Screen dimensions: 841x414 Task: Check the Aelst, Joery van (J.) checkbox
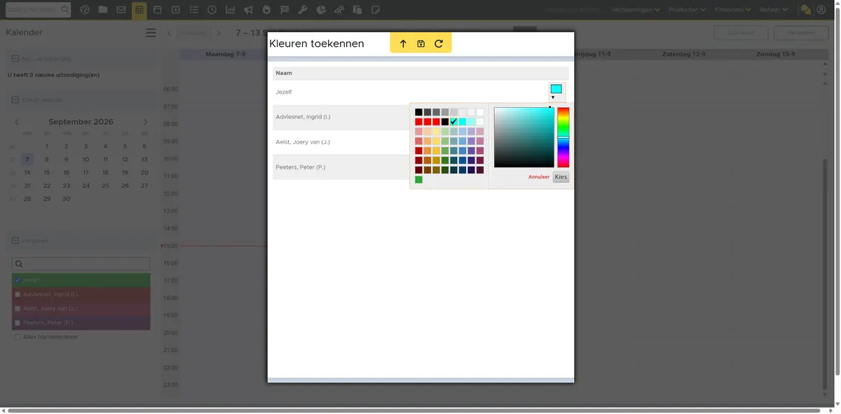pos(18,308)
